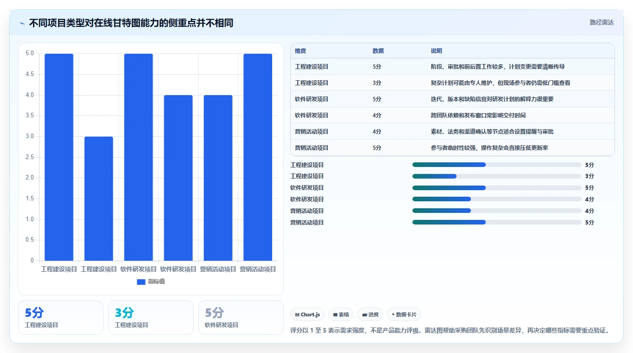Select the cell 素材、法务和渠道确认等节点适合设置提醒与审批
Image resolution: width=633 pixels, height=353 pixels.
pyautogui.click(x=492, y=132)
